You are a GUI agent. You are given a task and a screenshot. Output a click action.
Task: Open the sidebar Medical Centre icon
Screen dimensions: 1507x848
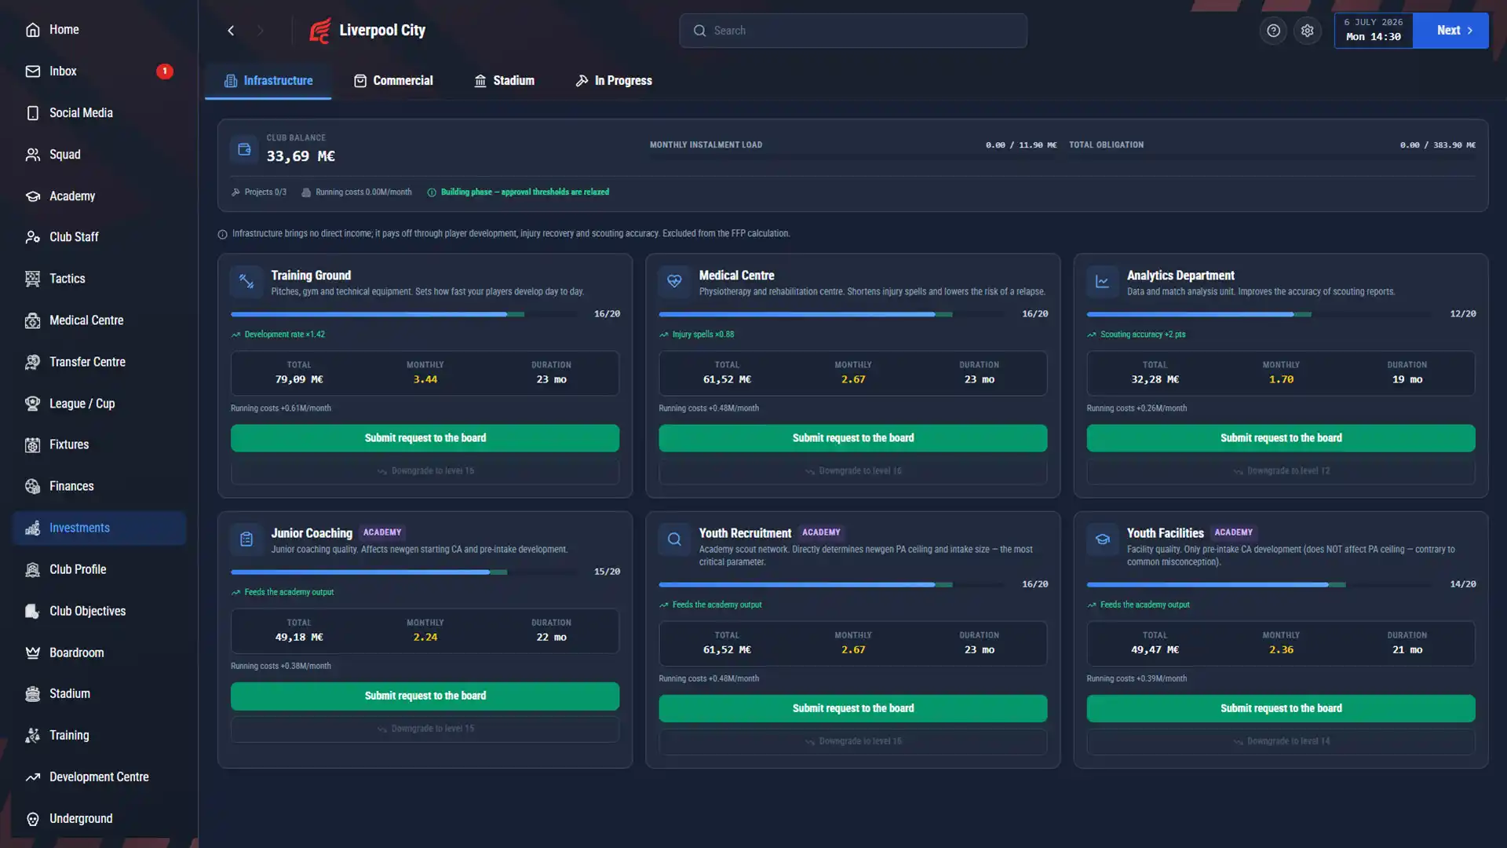[x=32, y=320]
